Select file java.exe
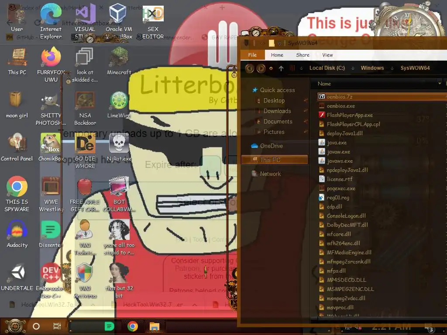 332,143
